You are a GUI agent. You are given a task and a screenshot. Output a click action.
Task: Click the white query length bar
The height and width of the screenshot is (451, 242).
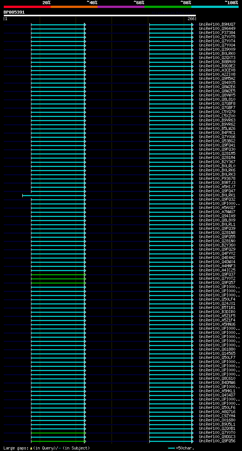point(99,16)
